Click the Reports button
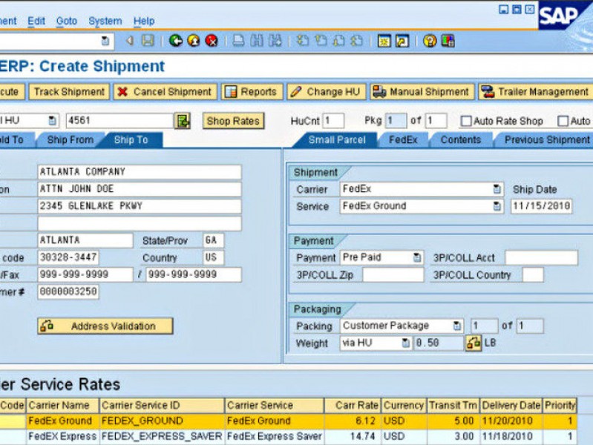The width and height of the screenshot is (593, 445). (x=252, y=92)
